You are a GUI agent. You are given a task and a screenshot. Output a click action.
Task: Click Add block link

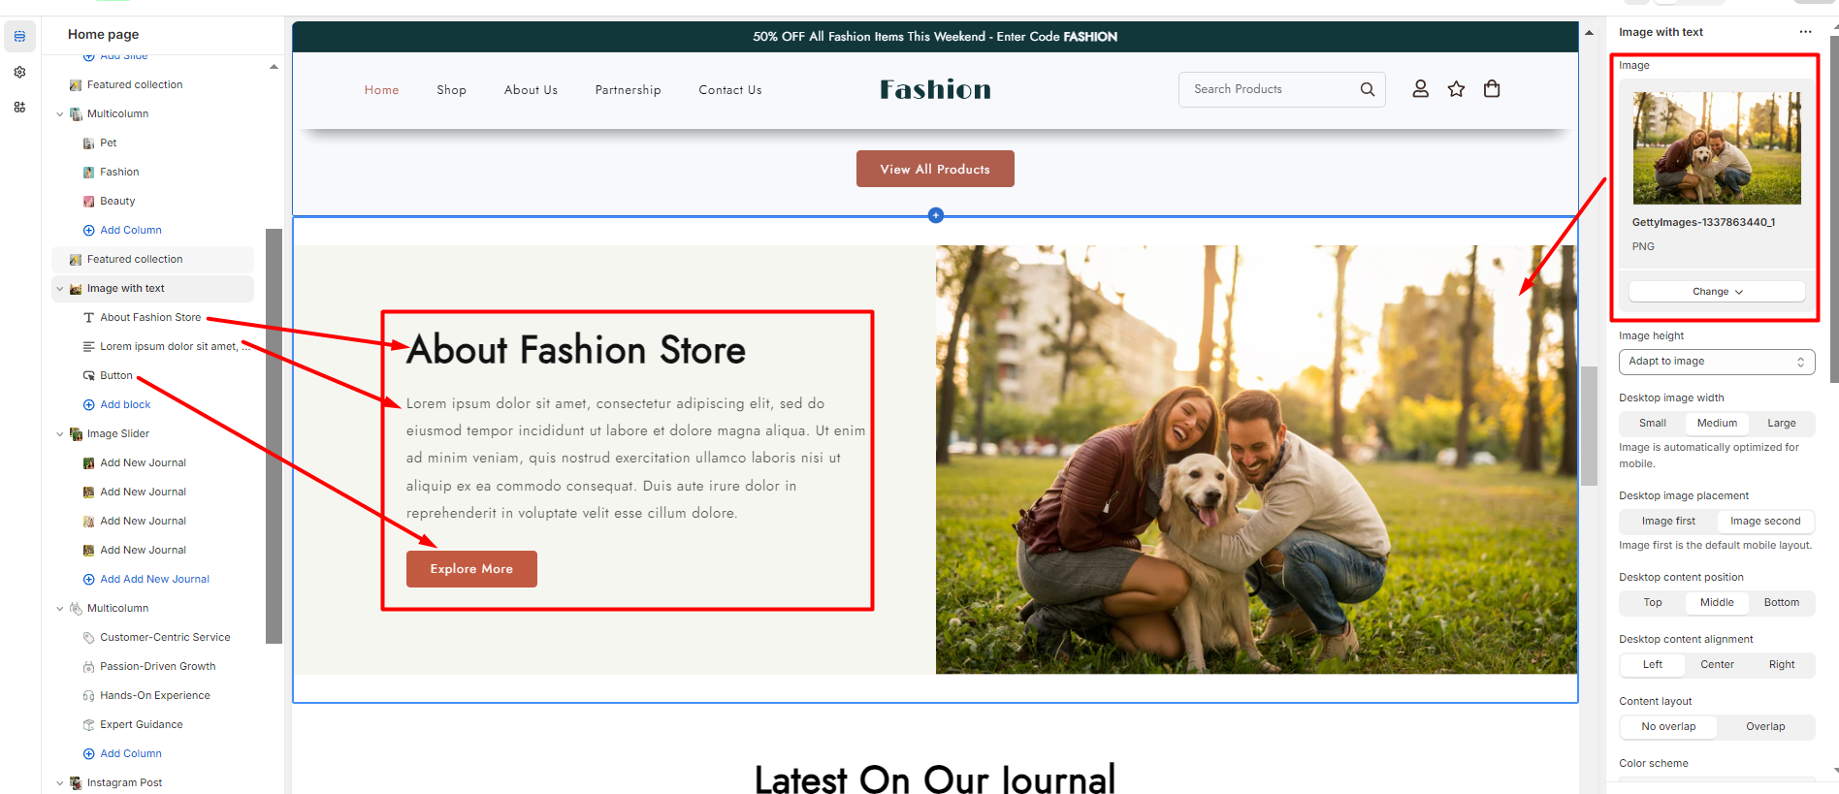click(125, 404)
